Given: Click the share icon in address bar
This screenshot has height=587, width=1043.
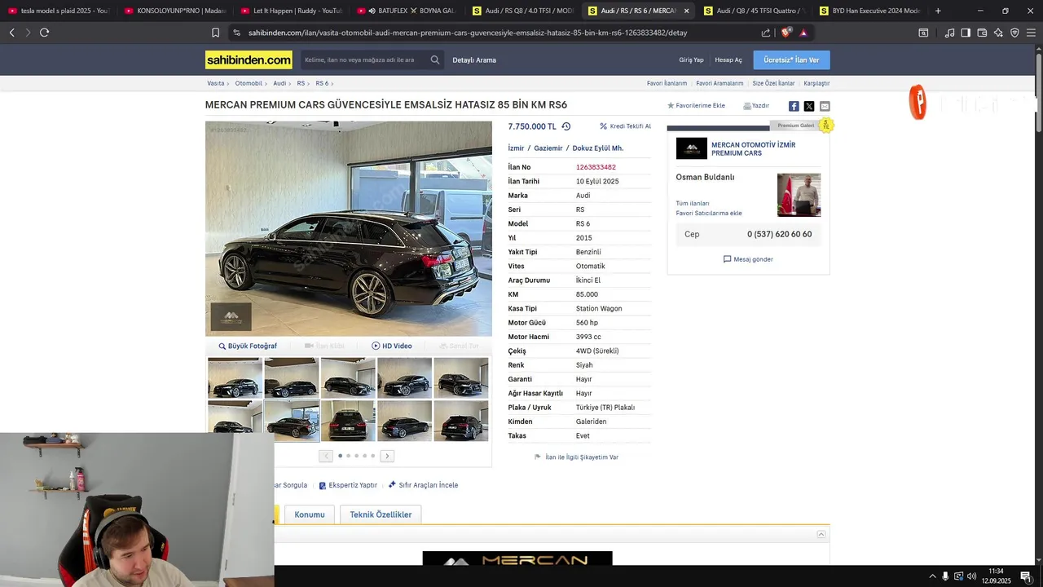Looking at the screenshot, I should click(x=766, y=33).
